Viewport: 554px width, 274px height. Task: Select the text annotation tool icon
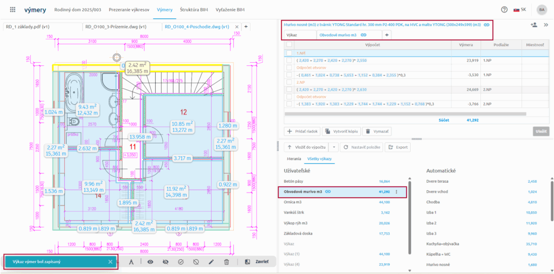[x=131, y=262]
